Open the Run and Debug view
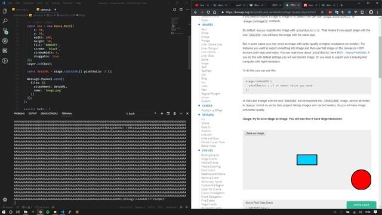 coord(5,41)
